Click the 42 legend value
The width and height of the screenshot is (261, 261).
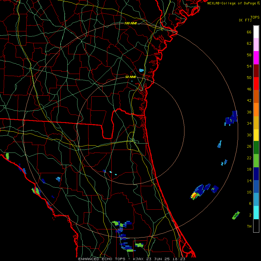(249, 100)
